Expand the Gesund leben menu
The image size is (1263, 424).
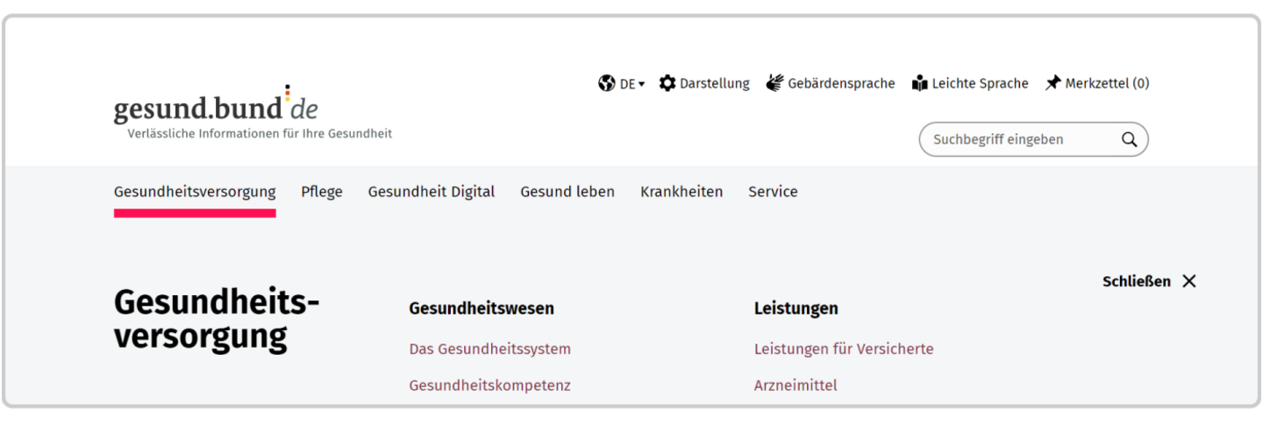(567, 192)
